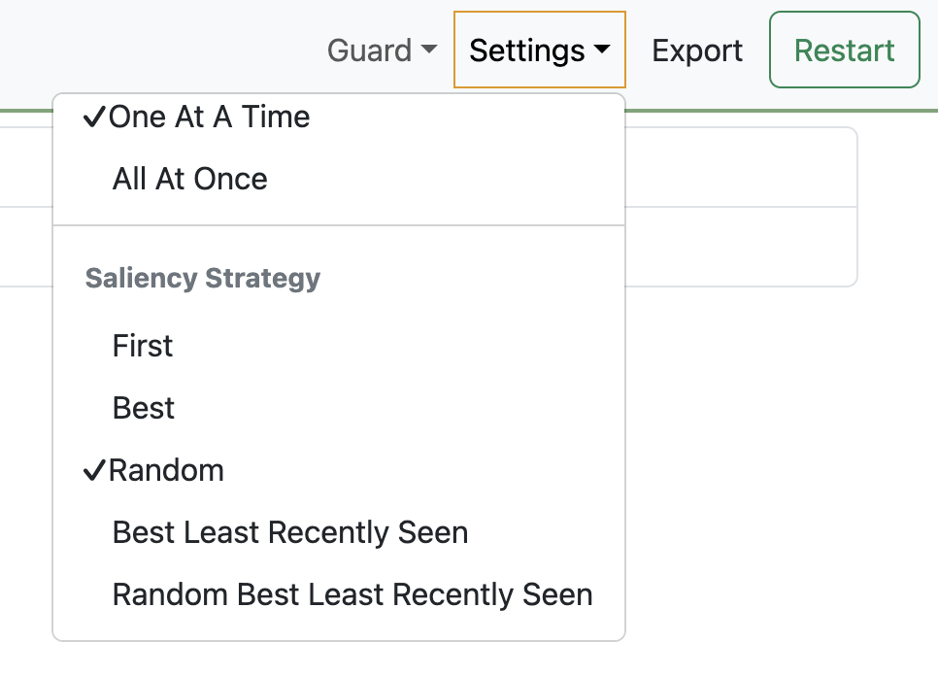The width and height of the screenshot is (938, 676).
Task: Click the caret arrow beside Settings
Action: (x=602, y=51)
